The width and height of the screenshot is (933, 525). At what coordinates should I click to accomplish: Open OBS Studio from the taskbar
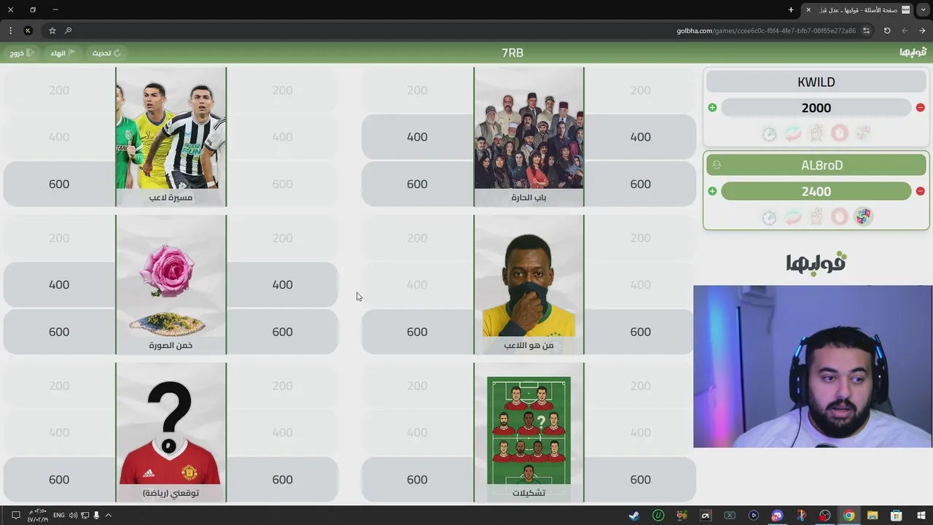(x=824, y=516)
